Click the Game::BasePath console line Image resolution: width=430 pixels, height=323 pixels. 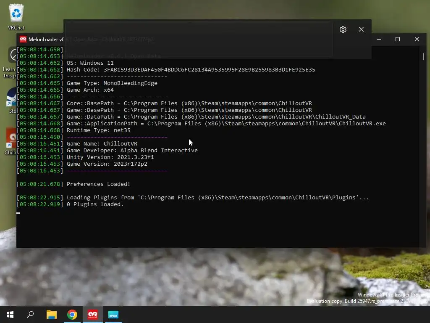pyautogui.click(x=189, y=110)
